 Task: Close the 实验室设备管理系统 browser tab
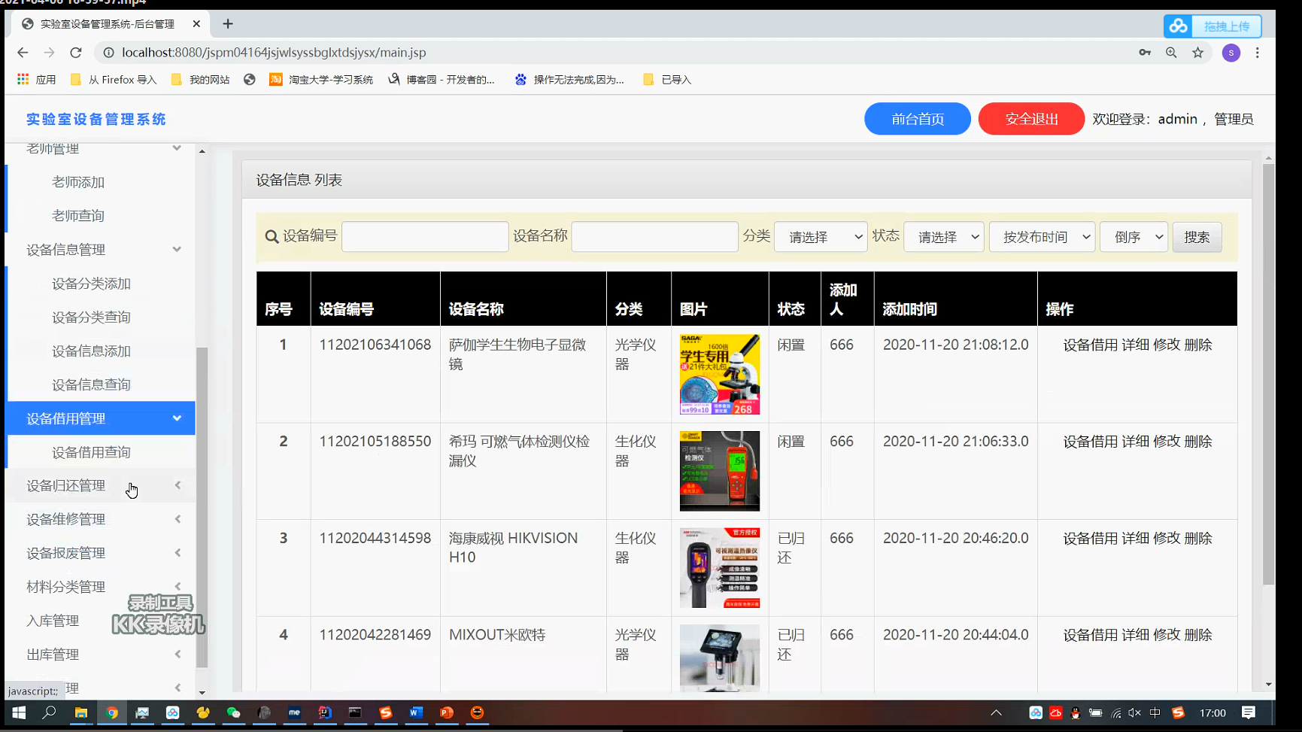tap(196, 24)
